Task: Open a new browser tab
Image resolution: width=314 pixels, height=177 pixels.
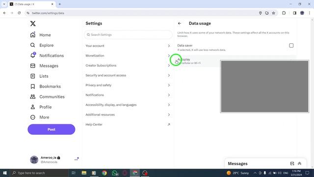Action: [x=60, y=4]
